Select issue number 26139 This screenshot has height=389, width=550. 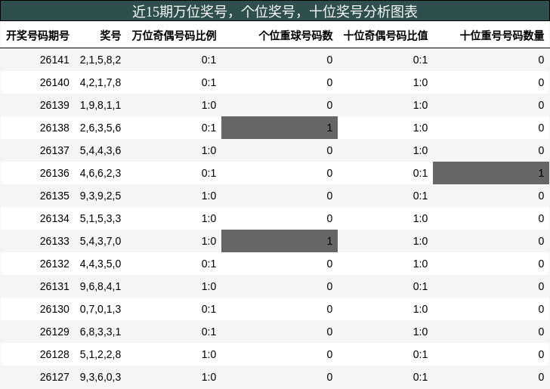(54, 105)
